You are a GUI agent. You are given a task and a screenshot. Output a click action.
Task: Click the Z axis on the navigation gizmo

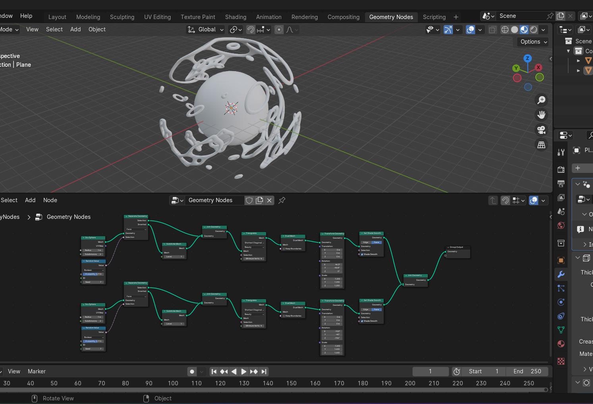(x=527, y=58)
